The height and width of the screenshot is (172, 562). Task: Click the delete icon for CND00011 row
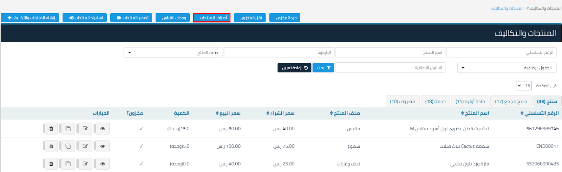(x=51, y=146)
